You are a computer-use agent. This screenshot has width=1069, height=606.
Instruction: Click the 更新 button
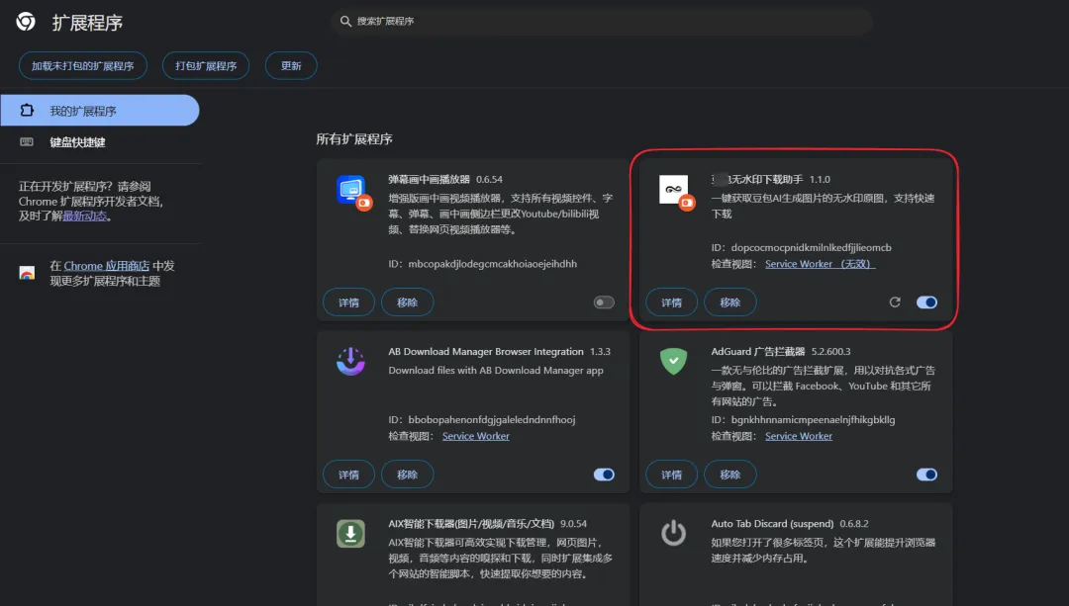pos(291,66)
